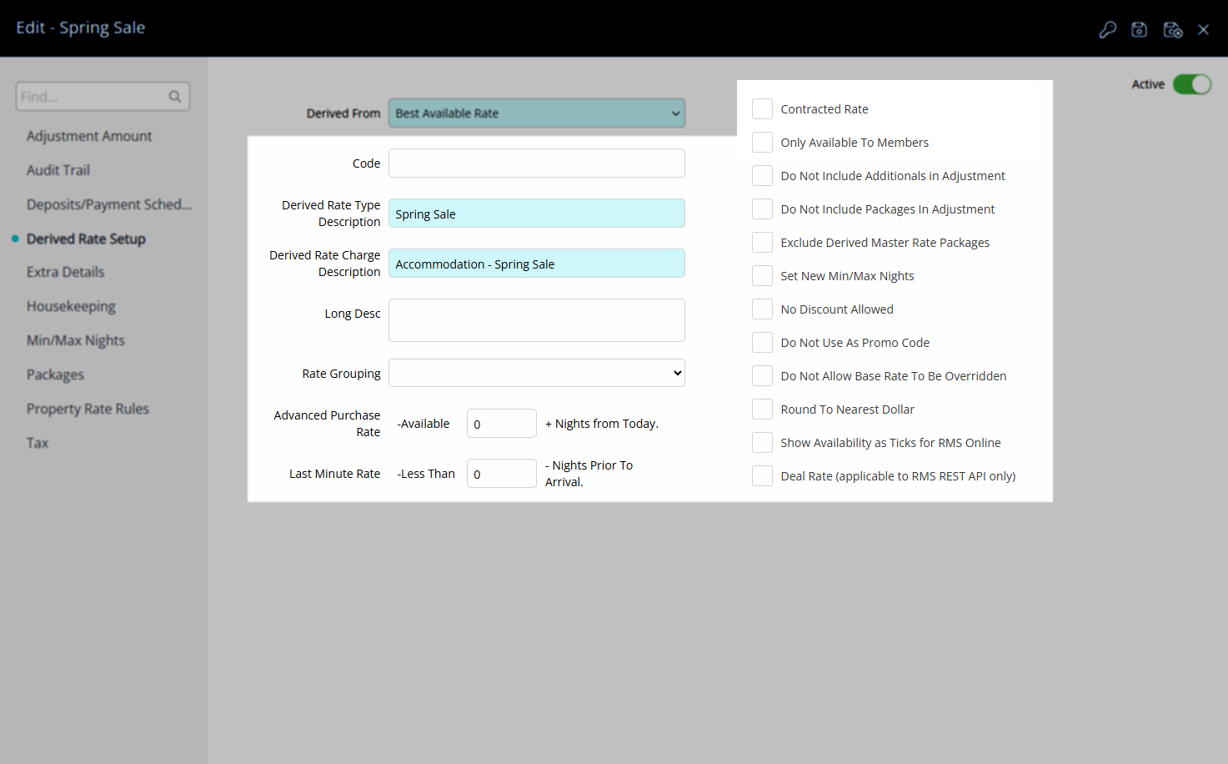This screenshot has width=1228, height=764.
Task: Tick Do Not Include Packages In Adjustment
Action: point(762,209)
